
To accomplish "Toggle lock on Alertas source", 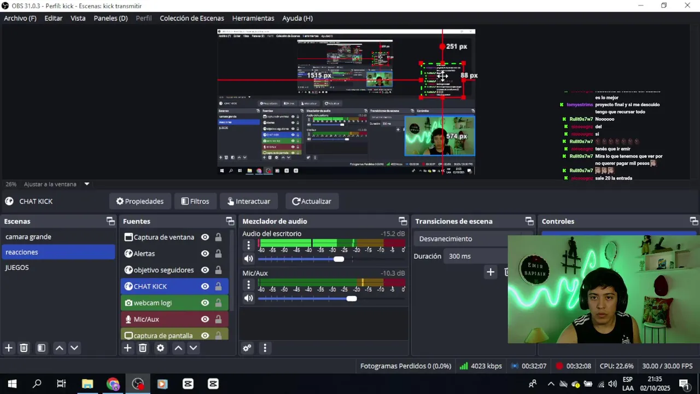I will [218, 253].
